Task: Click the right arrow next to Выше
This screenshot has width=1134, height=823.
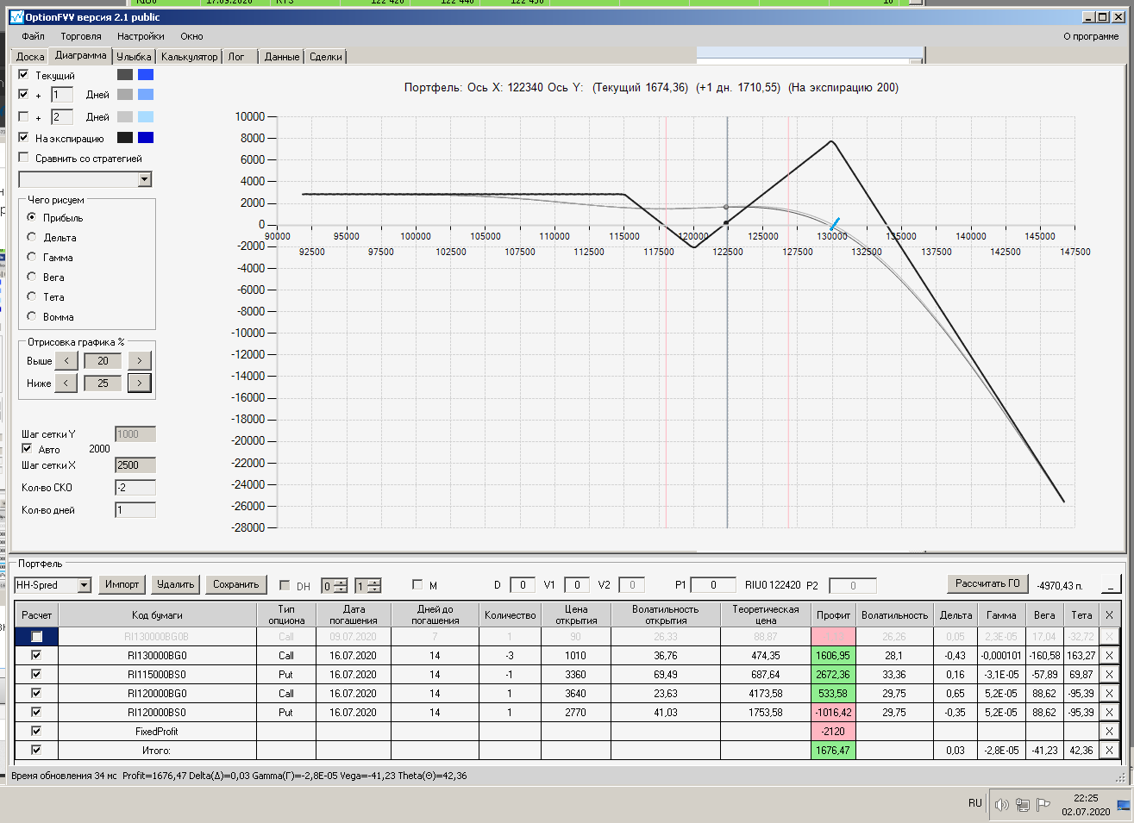Action: (x=140, y=360)
